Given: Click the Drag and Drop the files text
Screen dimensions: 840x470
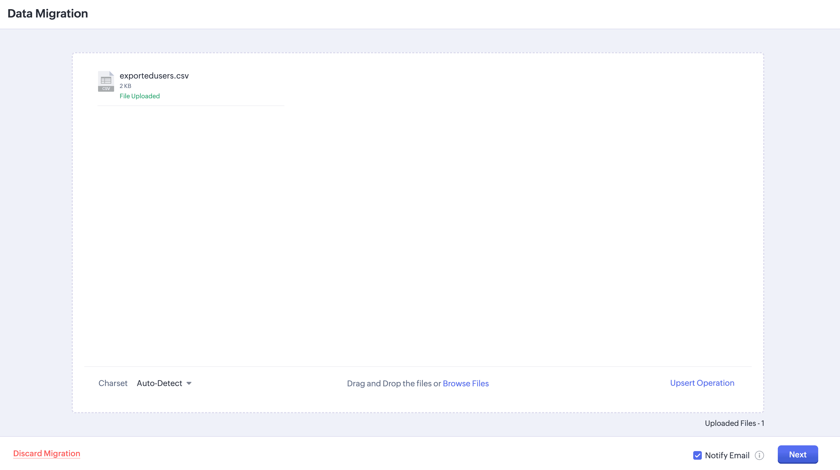Looking at the screenshot, I should pos(394,383).
